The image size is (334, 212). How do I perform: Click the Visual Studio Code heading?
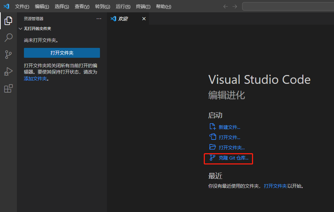(259, 80)
